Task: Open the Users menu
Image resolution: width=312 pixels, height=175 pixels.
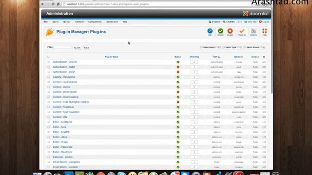Action: point(56,22)
